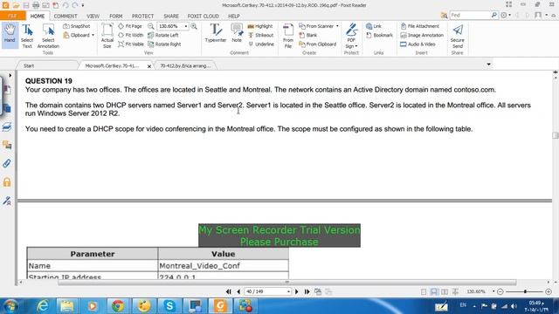Choose the Underline tool
The width and height of the screenshot is (559, 314).
tap(261, 44)
